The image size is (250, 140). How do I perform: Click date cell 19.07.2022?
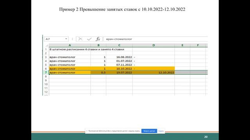119,73
